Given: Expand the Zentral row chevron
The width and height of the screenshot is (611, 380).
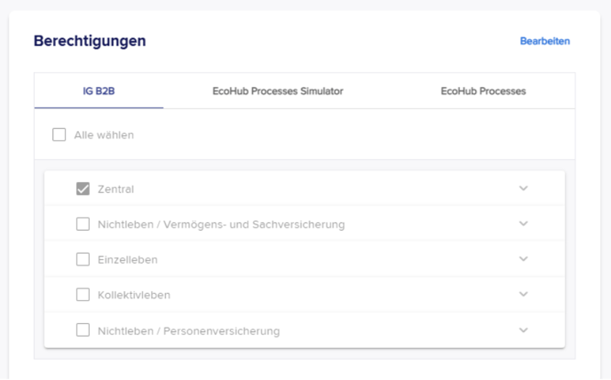Looking at the screenshot, I should pyautogui.click(x=523, y=188).
